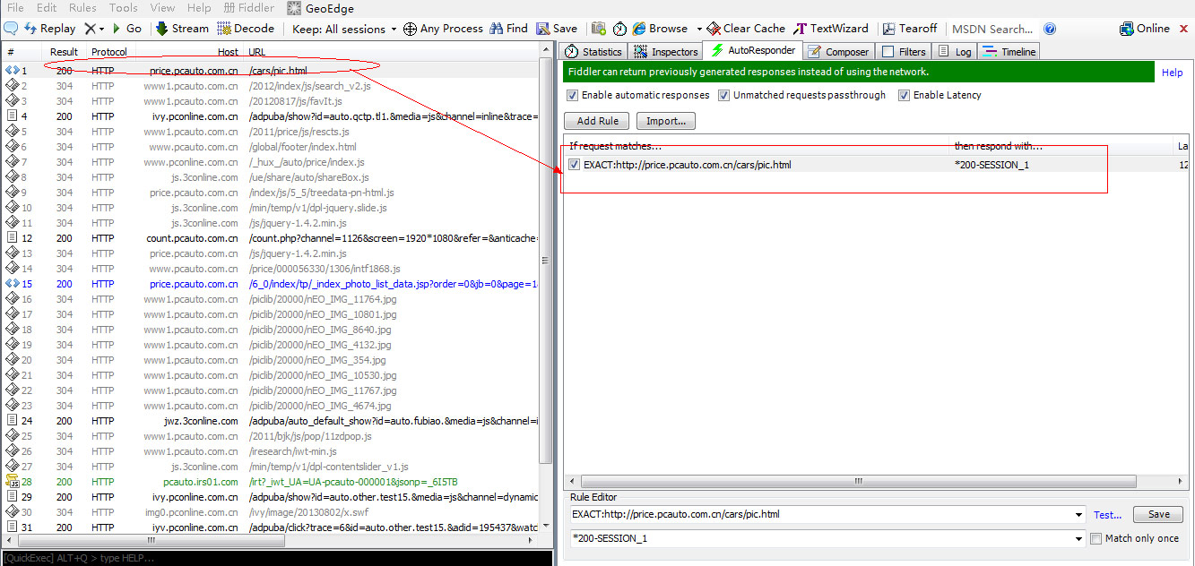Image resolution: width=1195 pixels, height=566 pixels.
Task: Click the icon of session 1
Action: tap(12, 70)
